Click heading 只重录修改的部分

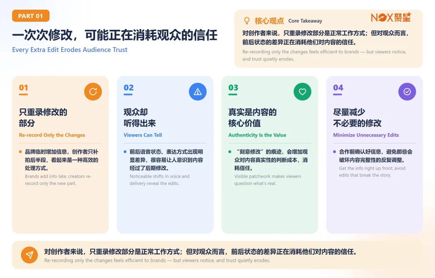click(x=43, y=118)
